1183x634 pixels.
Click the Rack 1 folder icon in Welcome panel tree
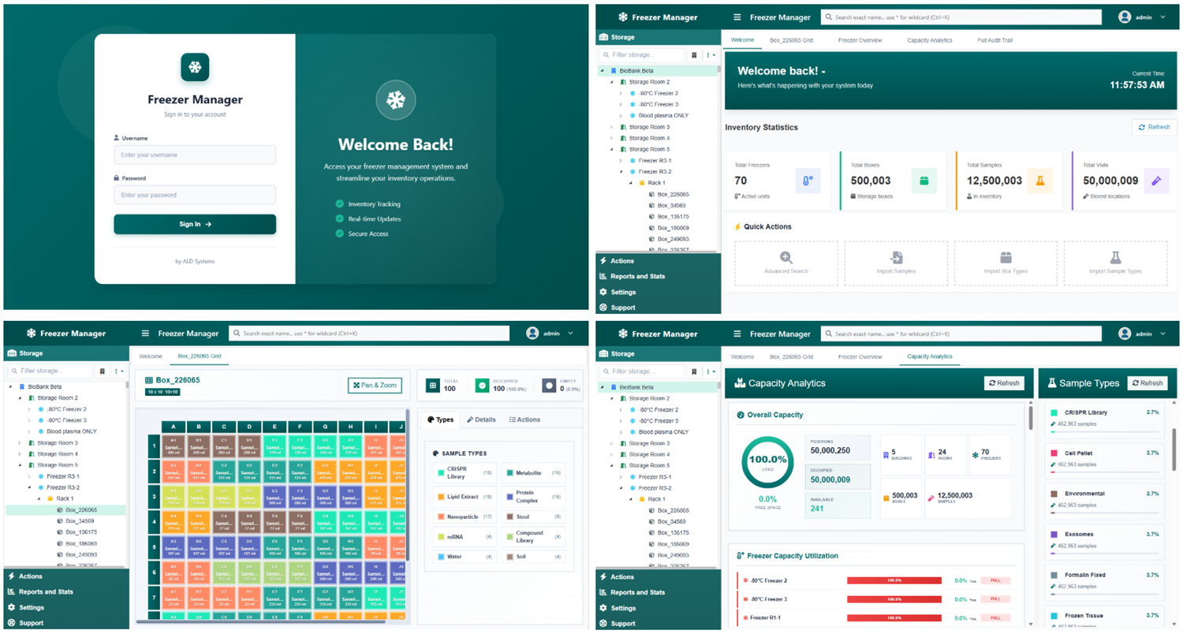(x=642, y=183)
